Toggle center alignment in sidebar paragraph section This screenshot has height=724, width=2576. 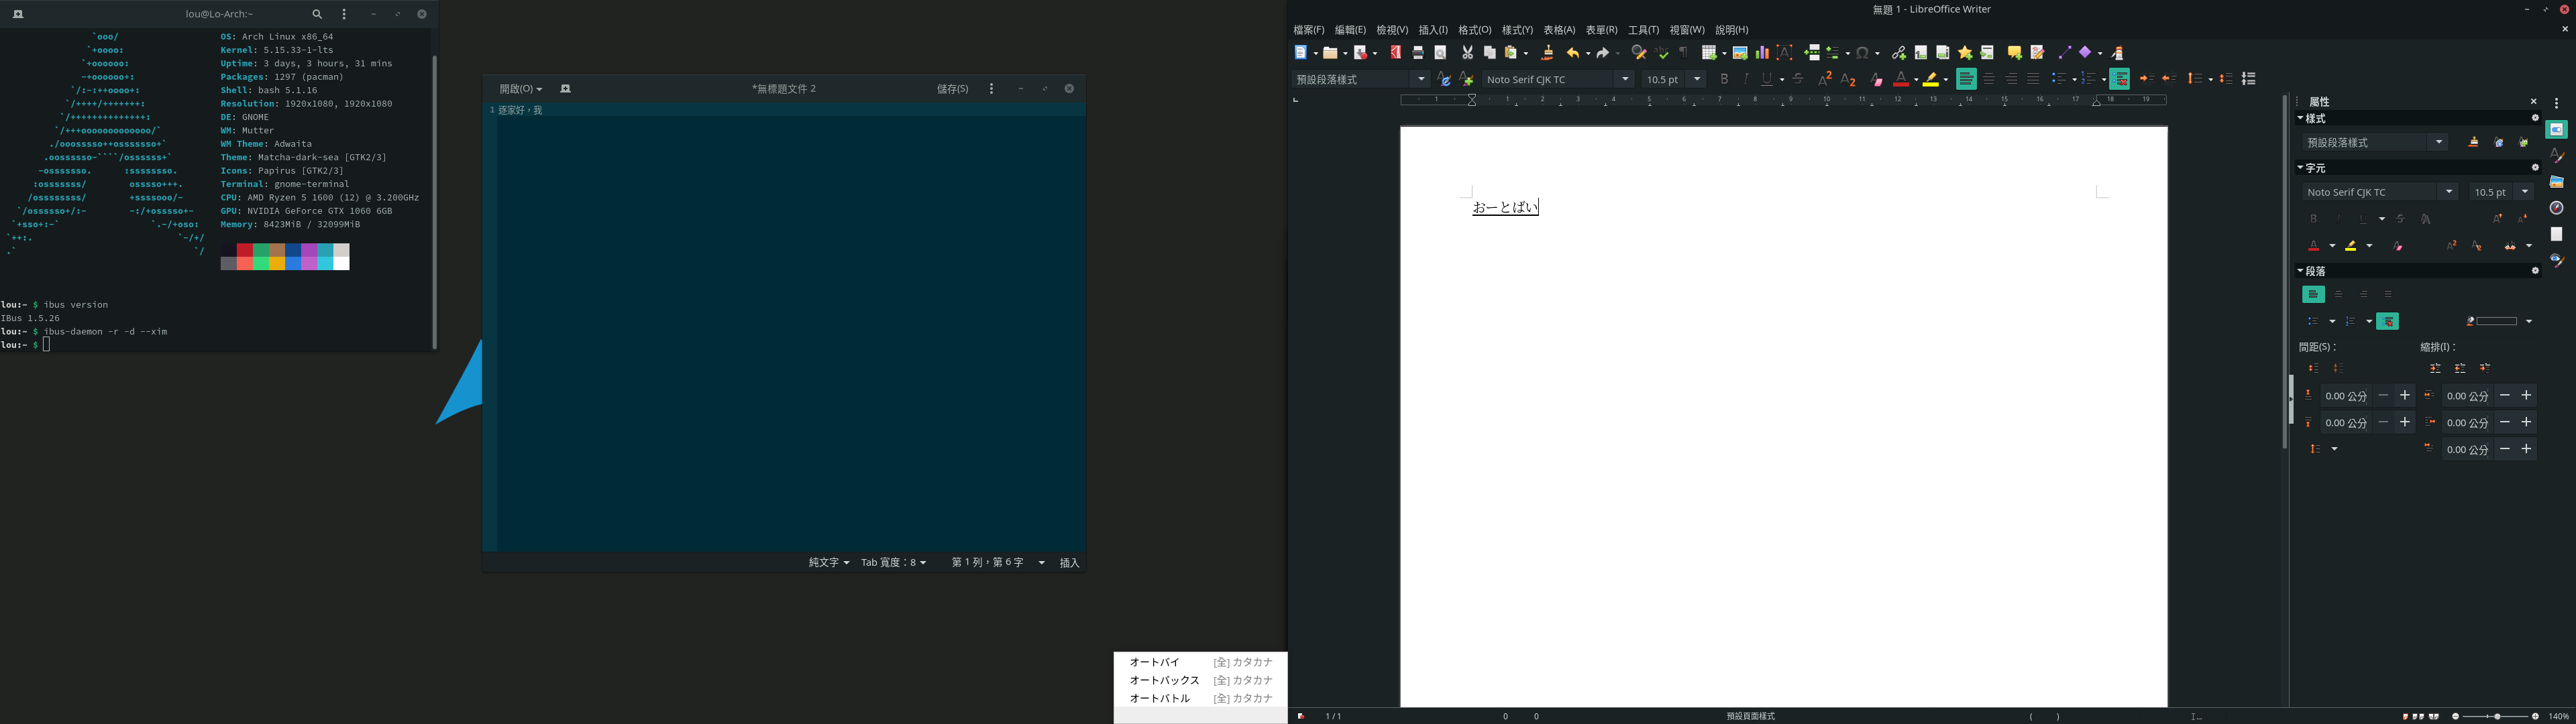[x=2338, y=294]
